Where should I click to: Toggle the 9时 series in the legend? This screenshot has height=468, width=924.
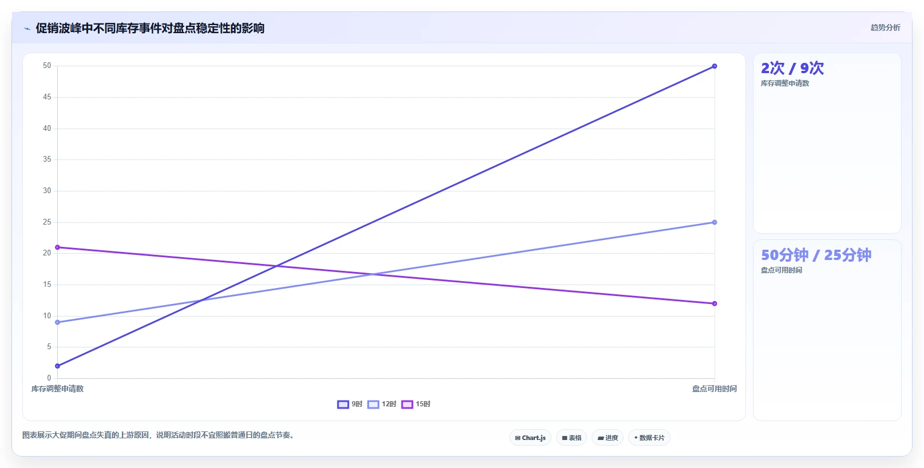pyautogui.click(x=350, y=404)
